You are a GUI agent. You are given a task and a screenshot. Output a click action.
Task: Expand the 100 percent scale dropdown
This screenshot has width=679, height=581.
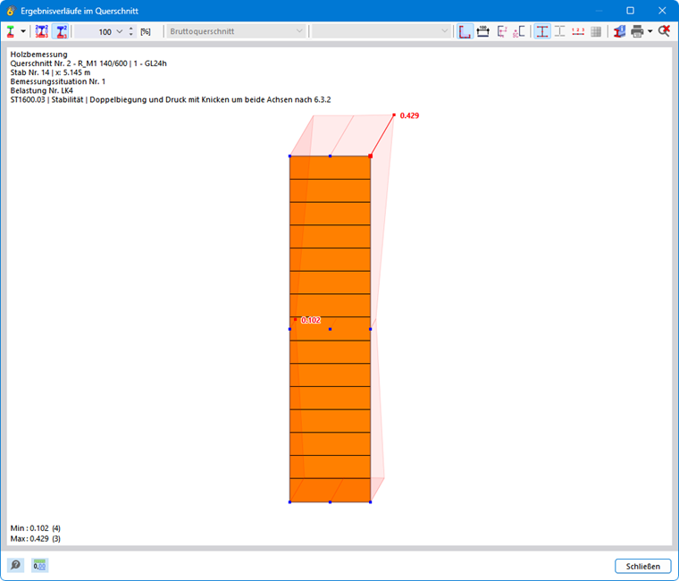pos(120,31)
